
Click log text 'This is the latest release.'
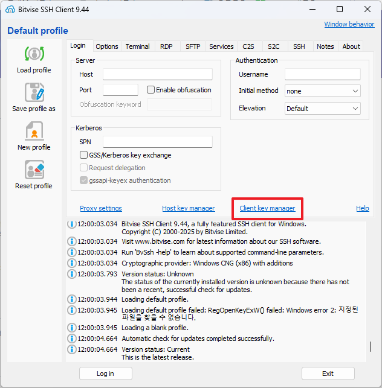[158, 357]
